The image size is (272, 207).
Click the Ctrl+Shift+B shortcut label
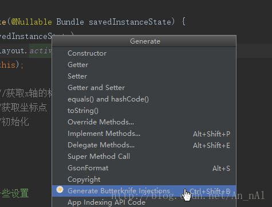210,191
